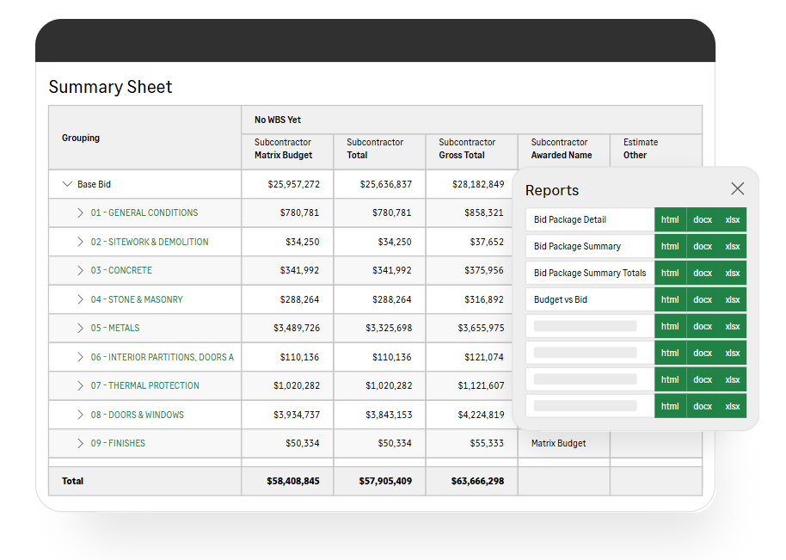Collapse the Base Bid grouping row
This screenshot has height=560, width=786.
67,183
